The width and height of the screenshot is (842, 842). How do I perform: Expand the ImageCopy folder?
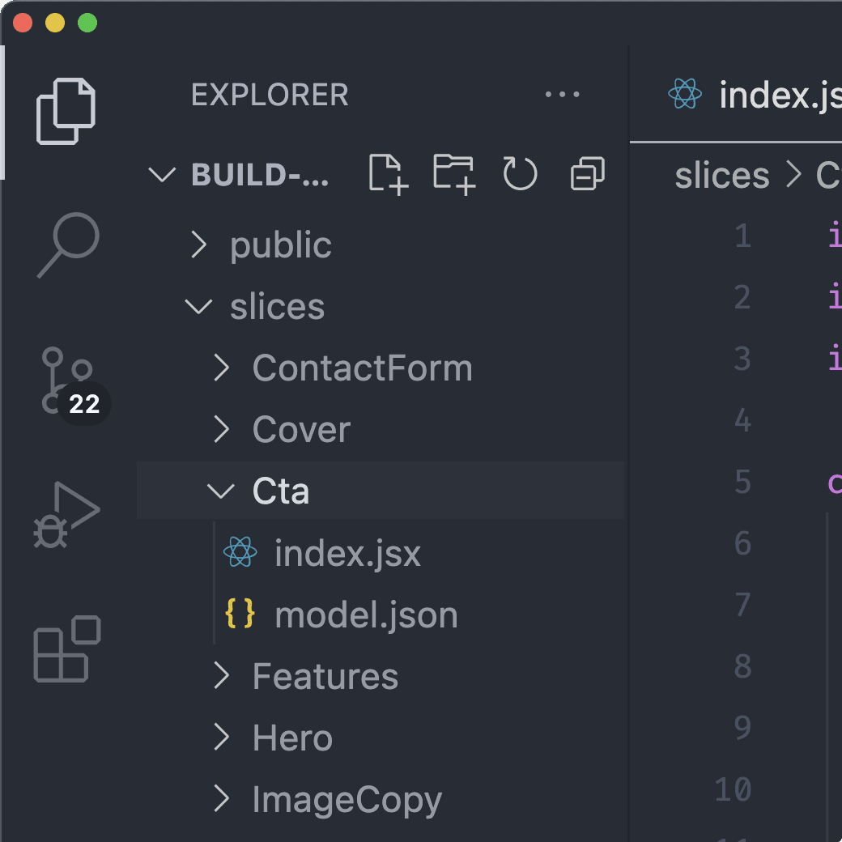(221, 798)
